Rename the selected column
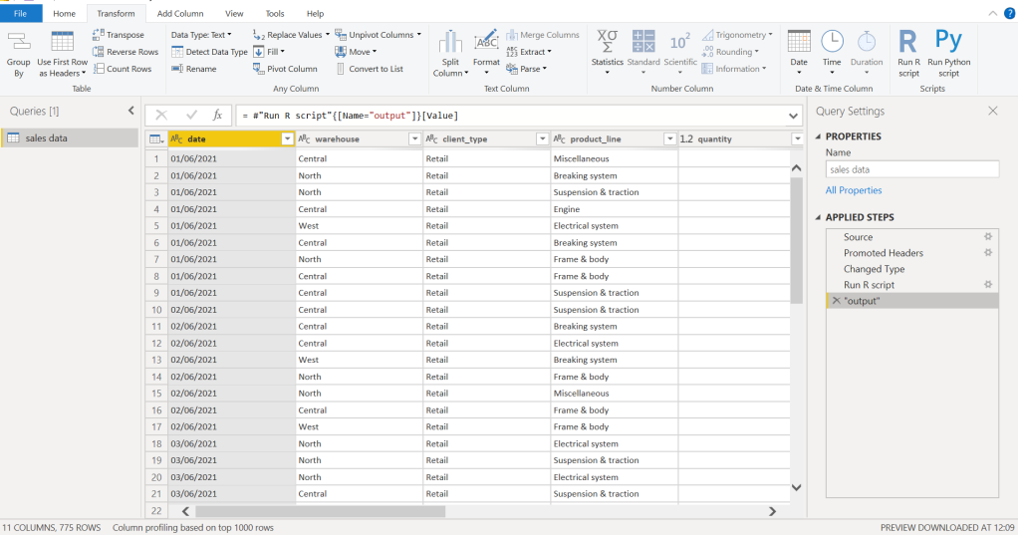 [x=193, y=68]
